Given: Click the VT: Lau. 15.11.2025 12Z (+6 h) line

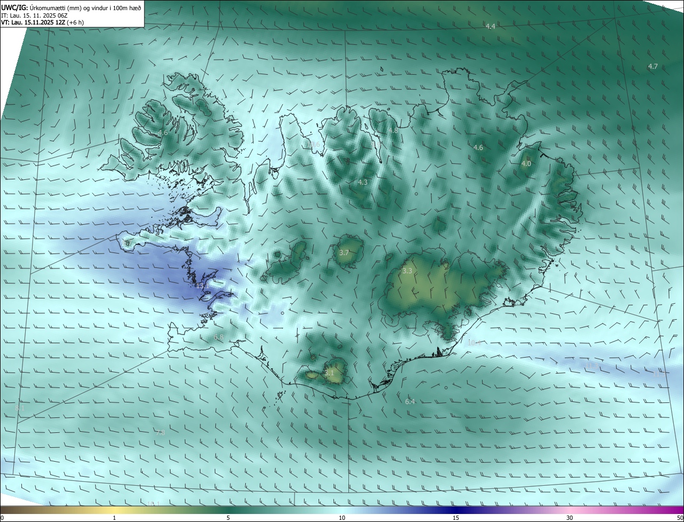Looking at the screenshot, I should 43,22.
